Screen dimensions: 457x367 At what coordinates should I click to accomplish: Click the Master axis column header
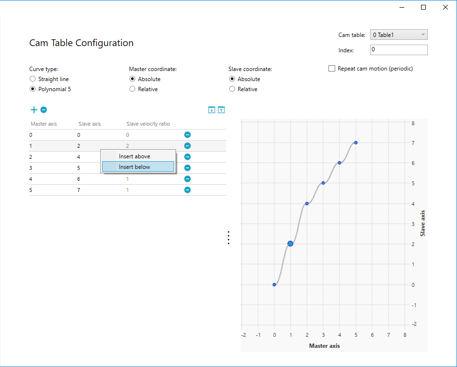click(44, 124)
